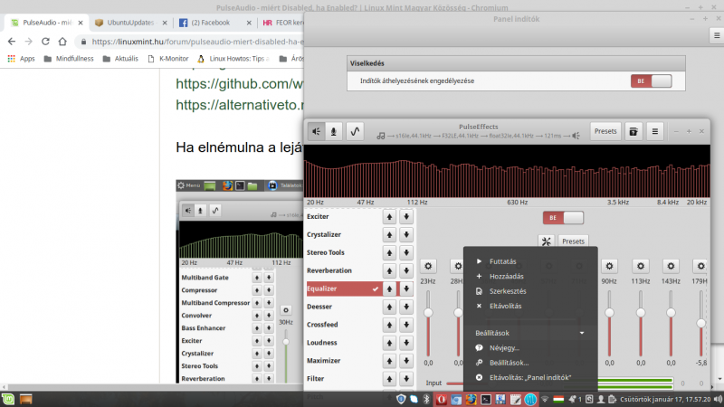Screen dimensions: 724x407
Task: Choose Eltávolítás: „Panel indítók" menu entry
Action: 530,377
